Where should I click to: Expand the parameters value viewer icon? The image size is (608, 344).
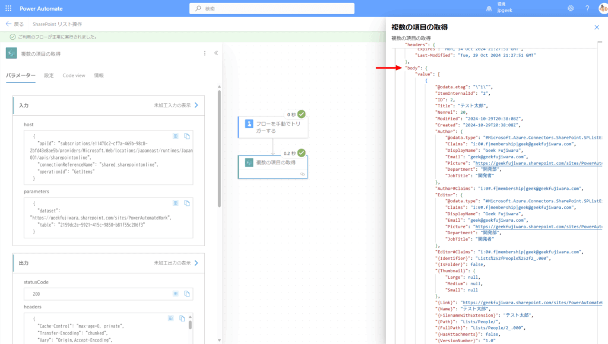[x=176, y=203]
